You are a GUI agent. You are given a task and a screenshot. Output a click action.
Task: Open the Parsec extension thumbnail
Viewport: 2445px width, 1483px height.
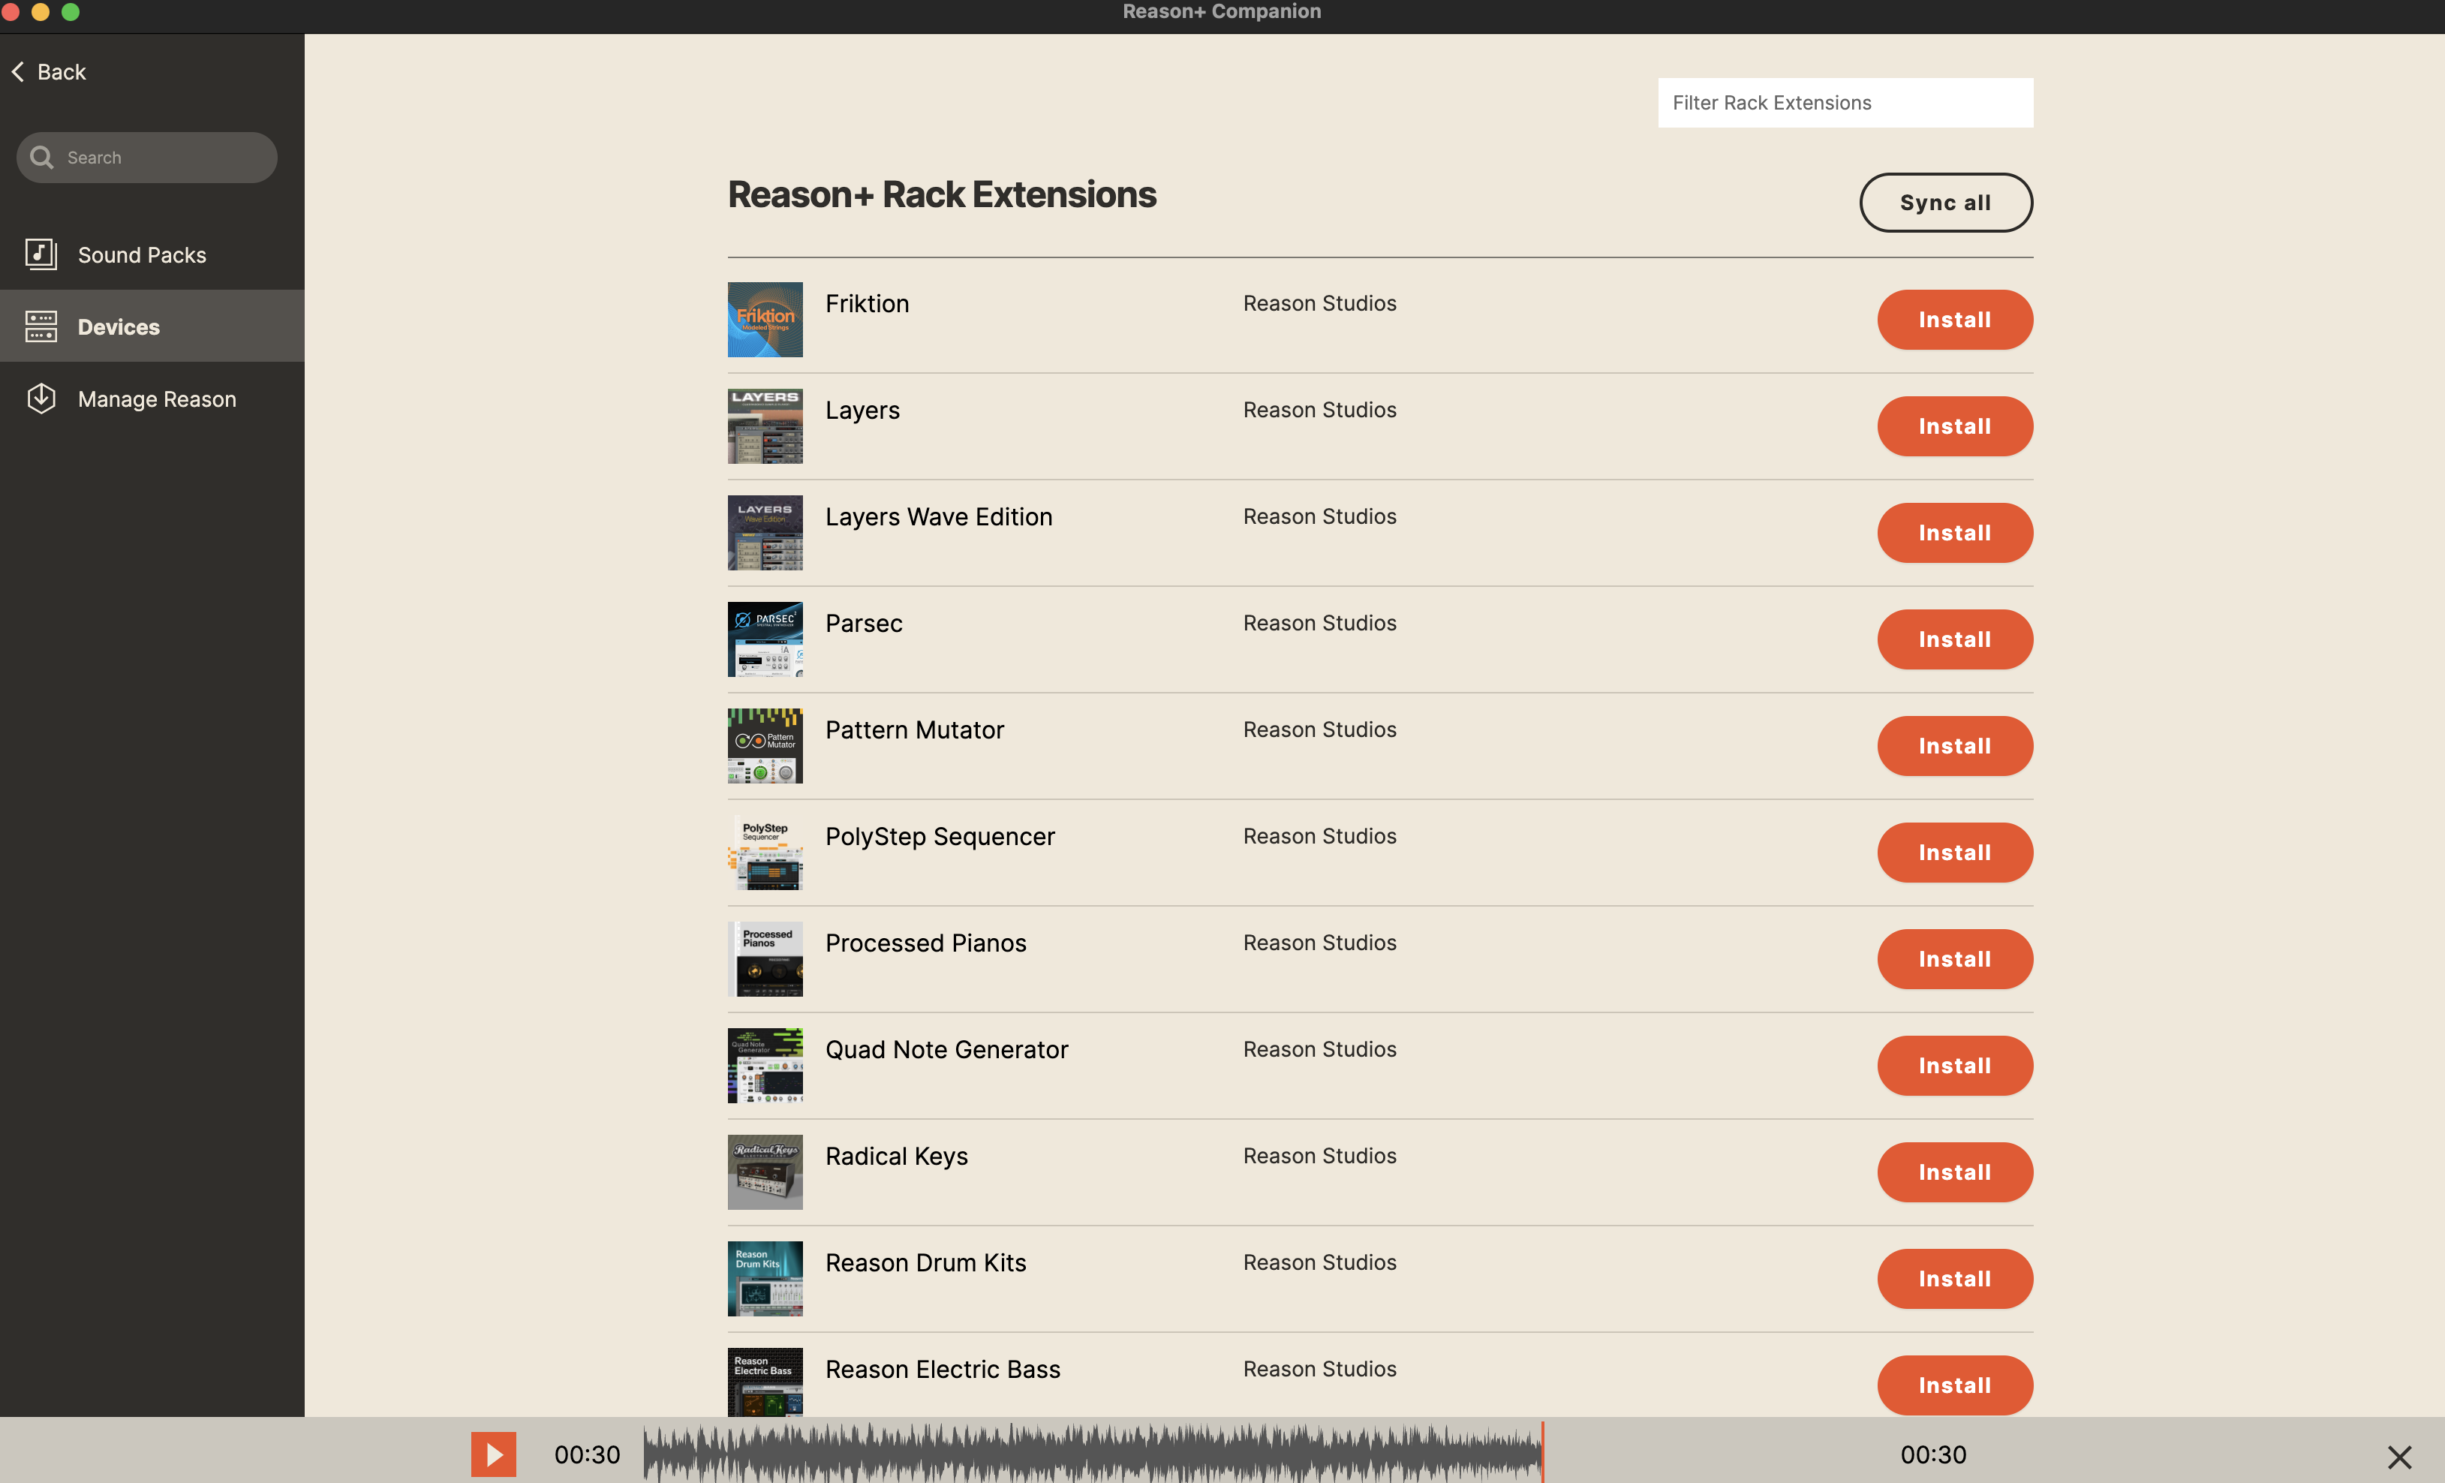[x=764, y=639]
